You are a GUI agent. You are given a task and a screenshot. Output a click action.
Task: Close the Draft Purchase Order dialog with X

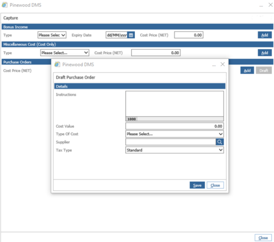click(x=223, y=64)
